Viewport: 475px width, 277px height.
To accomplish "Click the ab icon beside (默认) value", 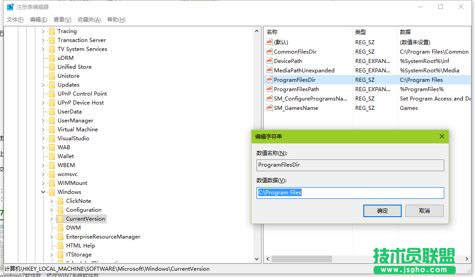I will click(270, 42).
